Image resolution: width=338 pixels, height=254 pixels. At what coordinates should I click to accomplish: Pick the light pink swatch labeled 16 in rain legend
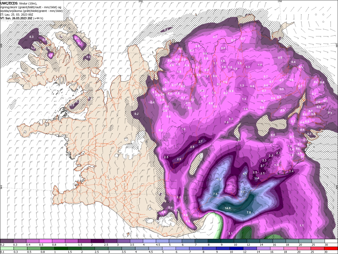(277, 248)
